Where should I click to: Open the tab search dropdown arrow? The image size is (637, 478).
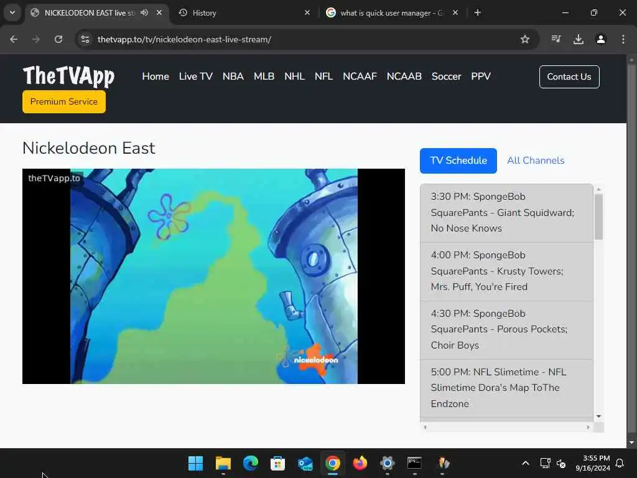(12, 12)
